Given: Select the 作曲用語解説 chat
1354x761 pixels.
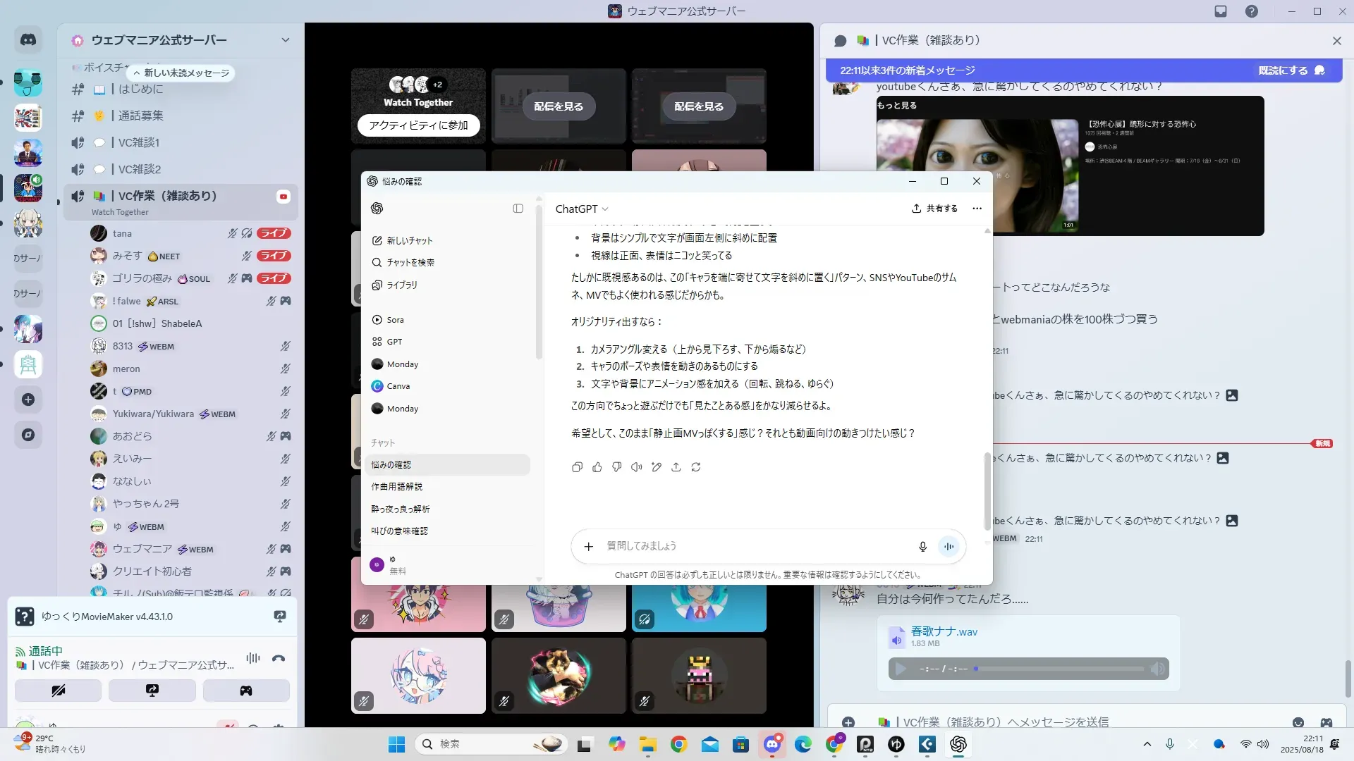Looking at the screenshot, I should tap(397, 487).
